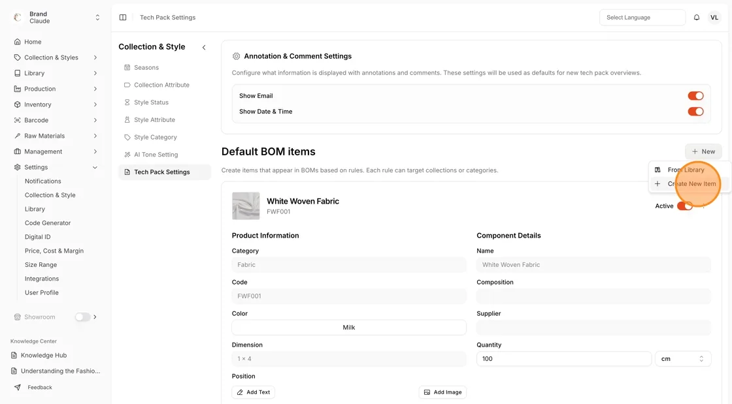Open the VL user avatar menu
Screen dimensions: 732x404
pyautogui.click(x=714, y=17)
